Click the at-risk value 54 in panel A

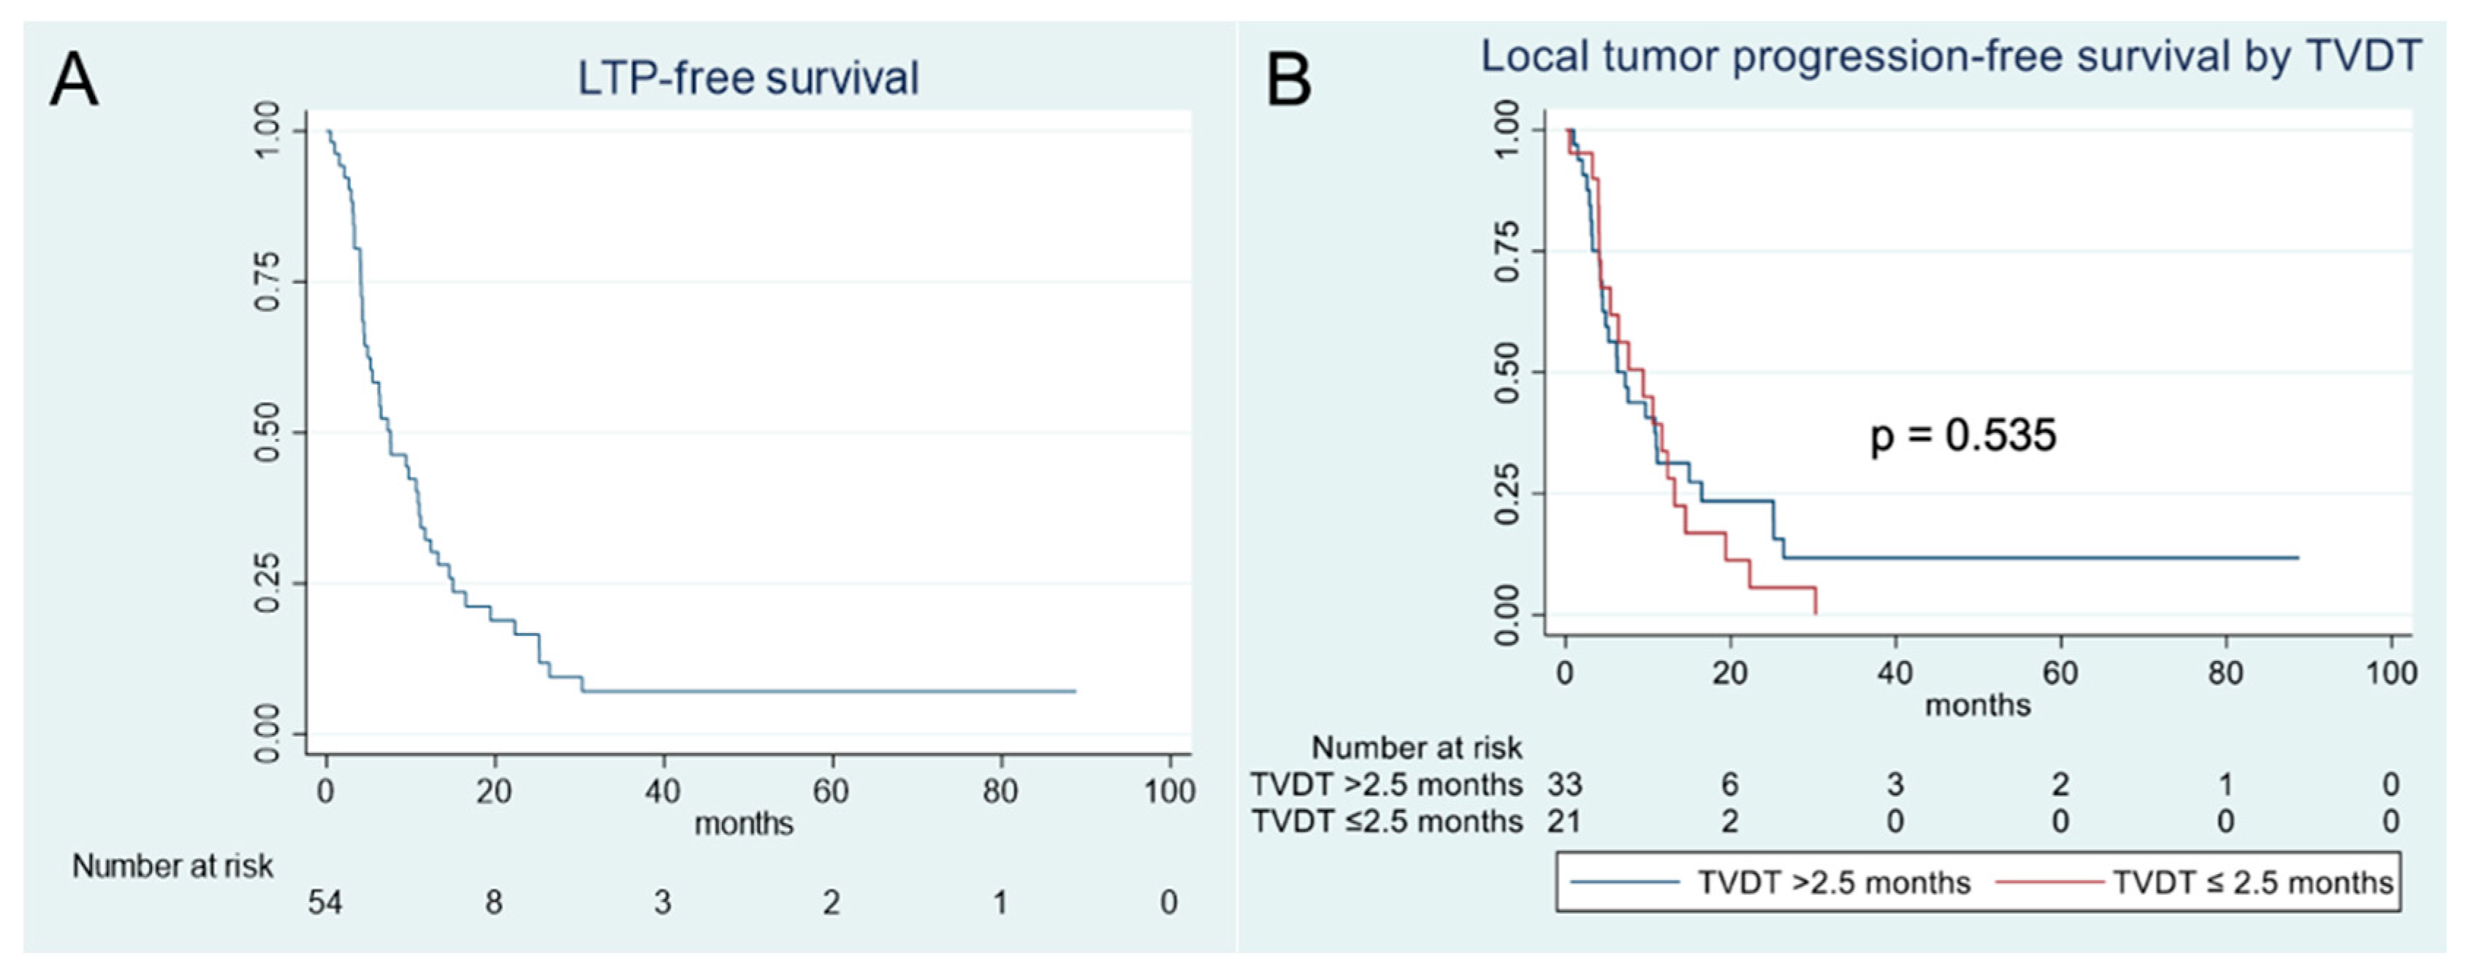click(325, 903)
